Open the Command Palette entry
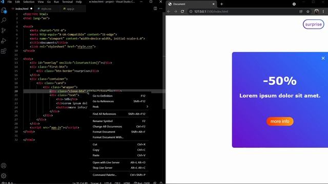The width and height of the screenshot is (328, 184). 119,175
